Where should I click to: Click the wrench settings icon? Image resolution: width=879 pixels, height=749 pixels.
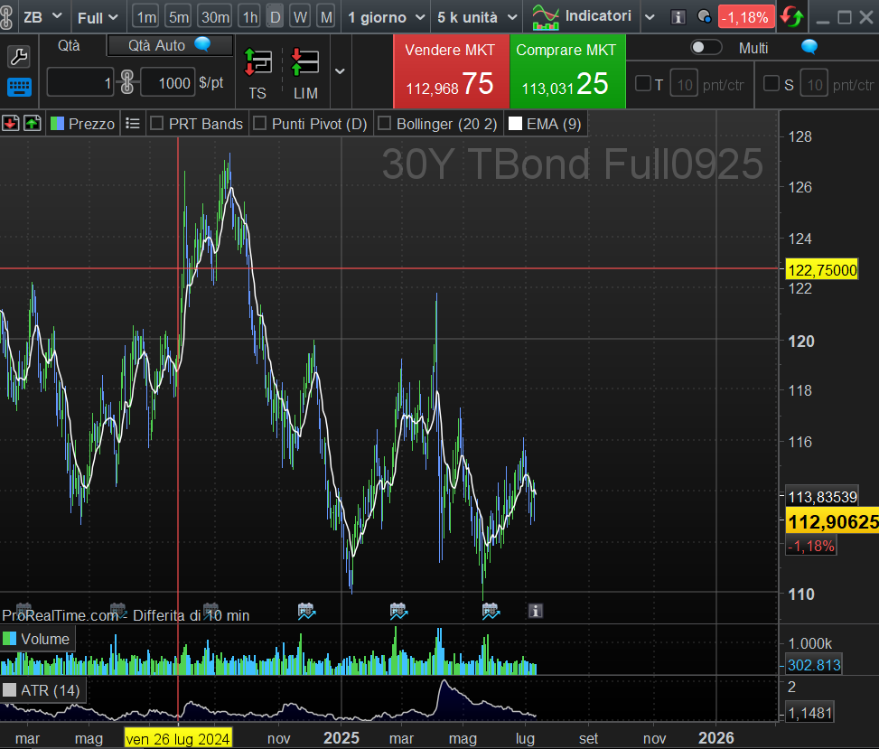pyautogui.click(x=18, y=57)
